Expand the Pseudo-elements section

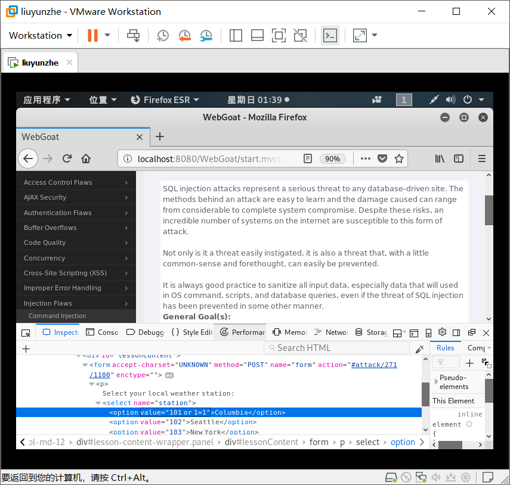pos(436,382)
